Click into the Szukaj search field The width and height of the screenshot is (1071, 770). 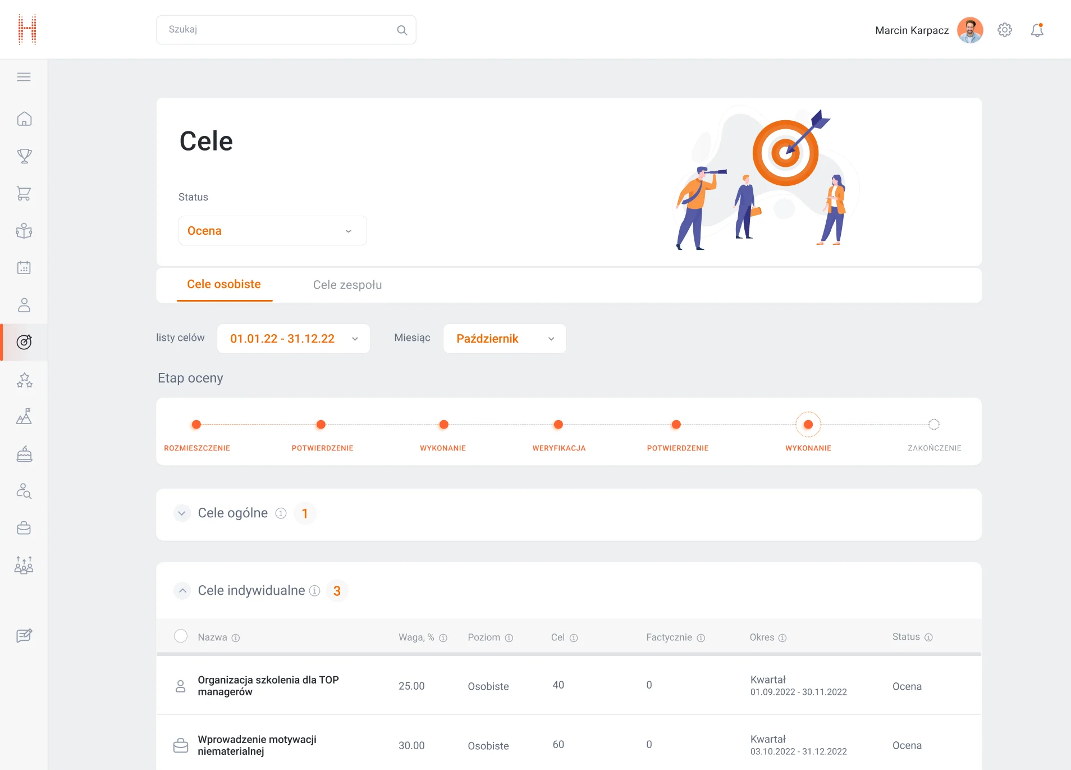(x=278, y=30)
